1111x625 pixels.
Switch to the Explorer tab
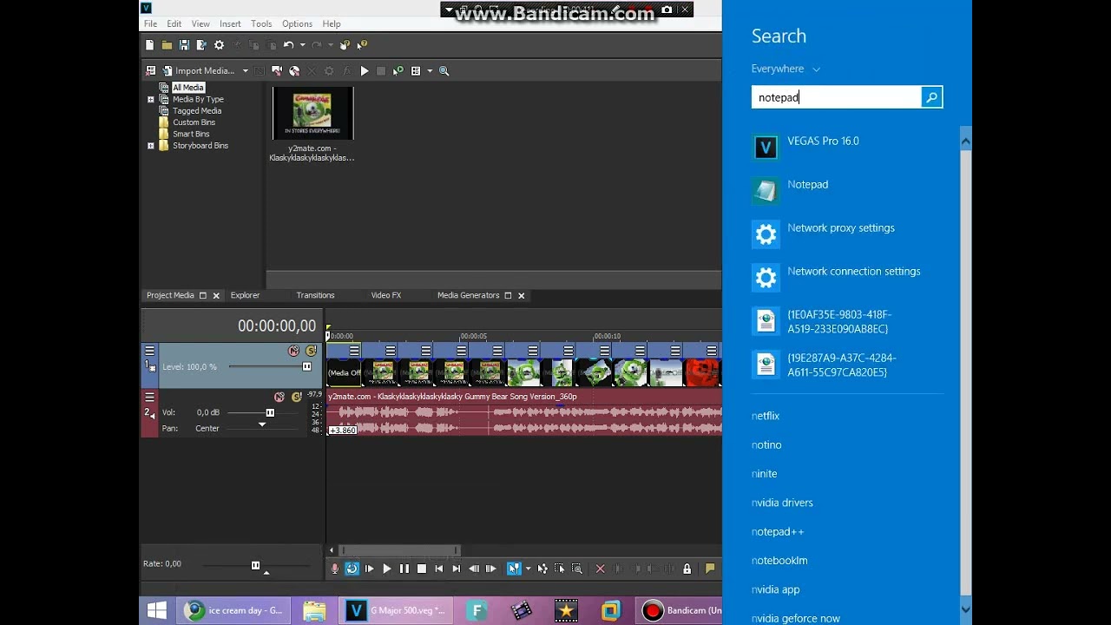click(245, 295)
